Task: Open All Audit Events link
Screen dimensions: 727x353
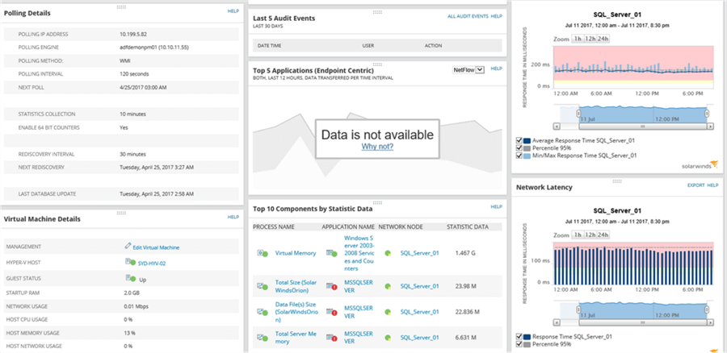Action: point(468,16)
